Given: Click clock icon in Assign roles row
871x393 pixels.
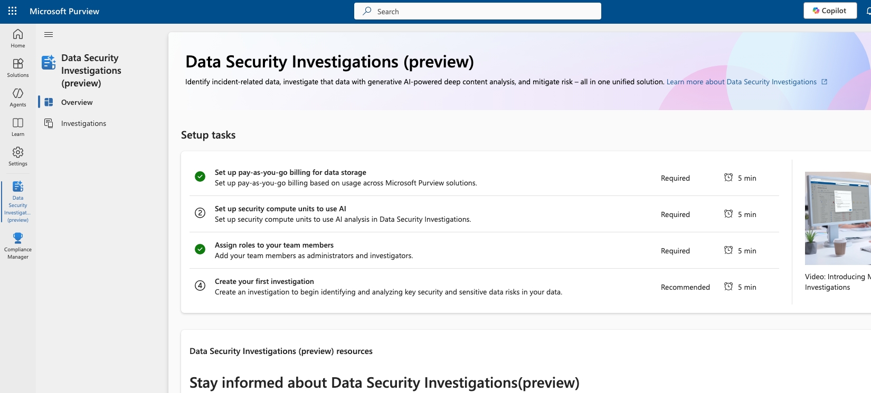Looking at the screenshot, I should coord(728,250).
